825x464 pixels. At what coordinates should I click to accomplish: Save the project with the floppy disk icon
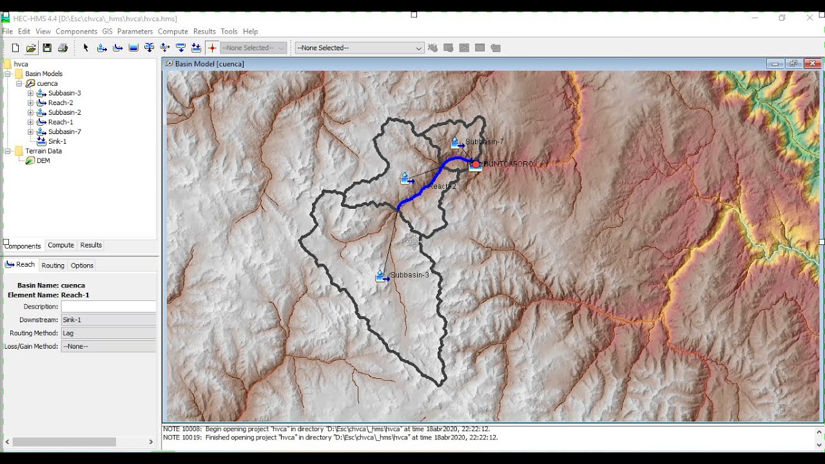point(47,48)
